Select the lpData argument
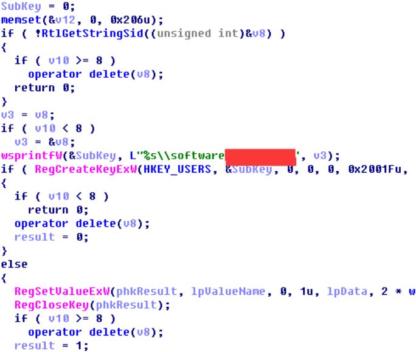 coord(347,292)
